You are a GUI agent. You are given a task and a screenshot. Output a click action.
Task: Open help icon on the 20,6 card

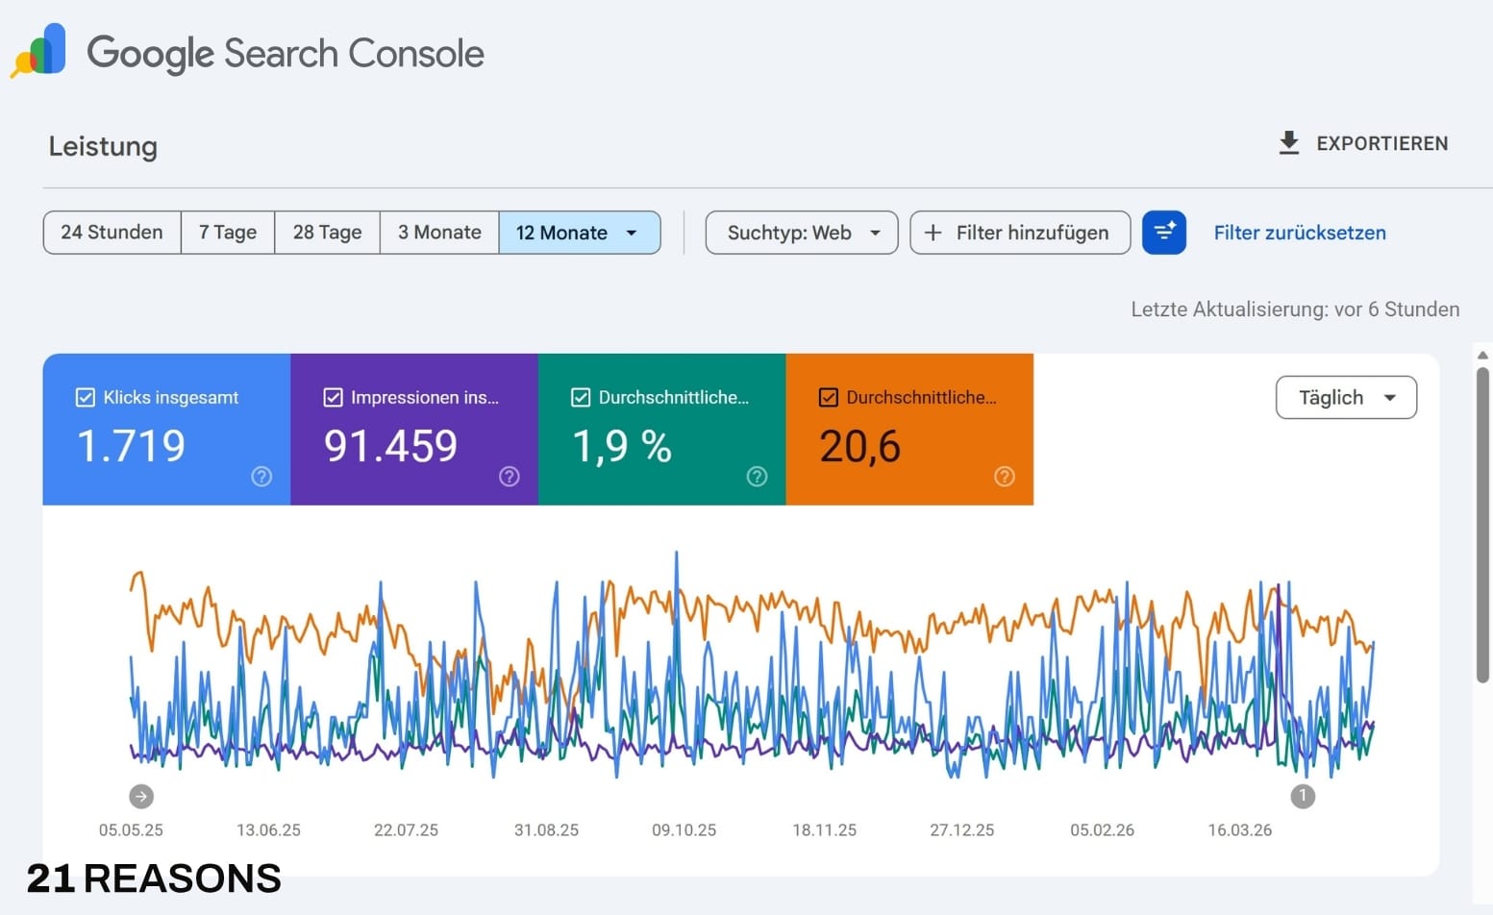(1005, 477)
